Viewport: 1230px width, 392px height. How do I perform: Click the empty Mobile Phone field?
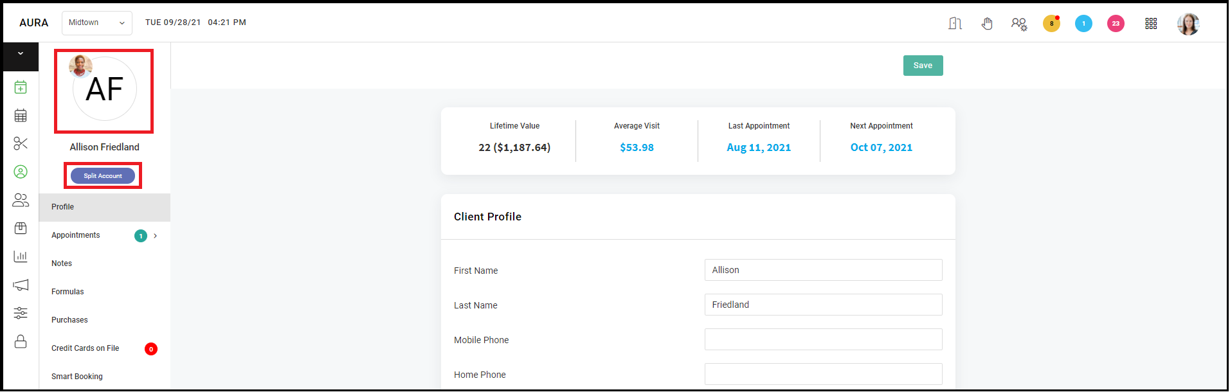coord(824,339)
